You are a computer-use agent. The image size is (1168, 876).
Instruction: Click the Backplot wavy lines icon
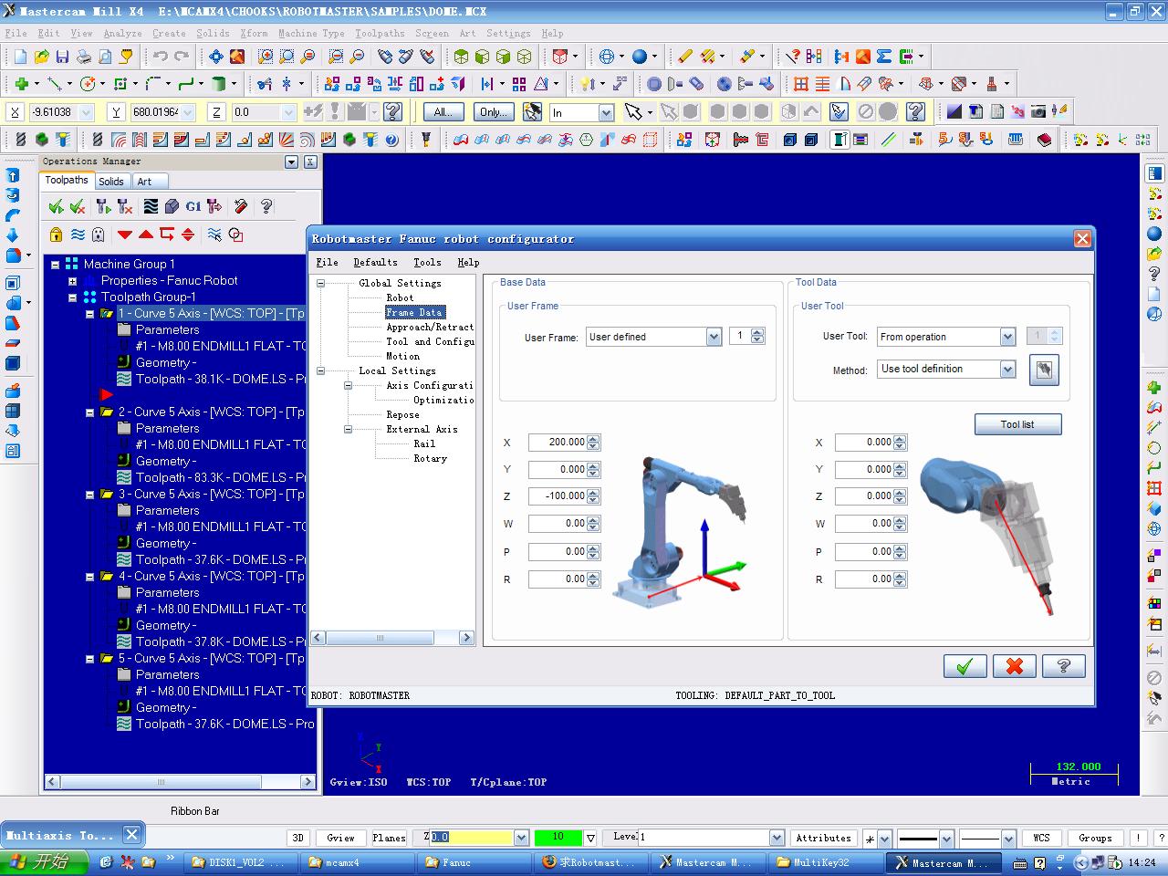click(x=151, y=206)
